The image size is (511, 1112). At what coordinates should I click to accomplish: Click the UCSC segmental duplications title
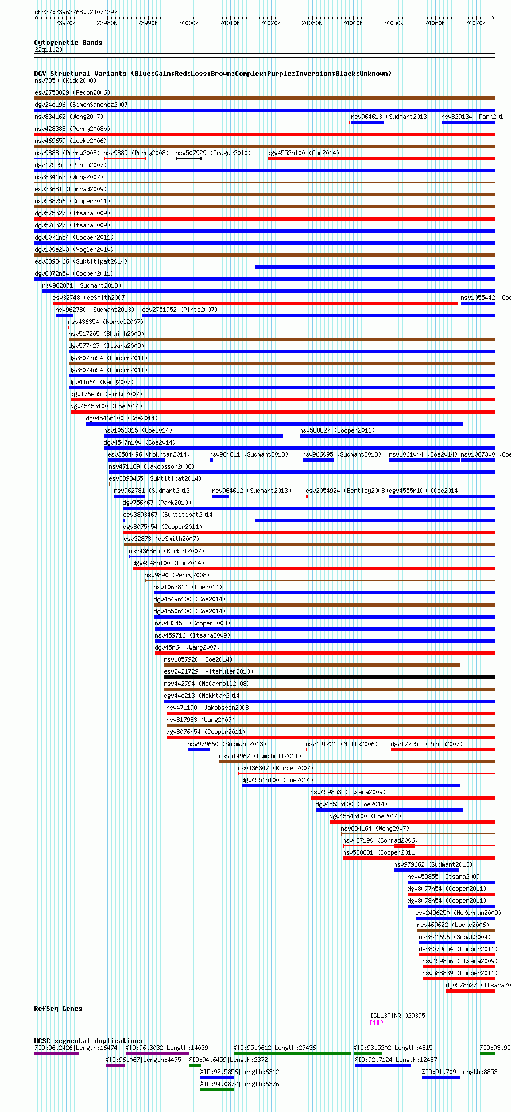tap(88, 1041)
